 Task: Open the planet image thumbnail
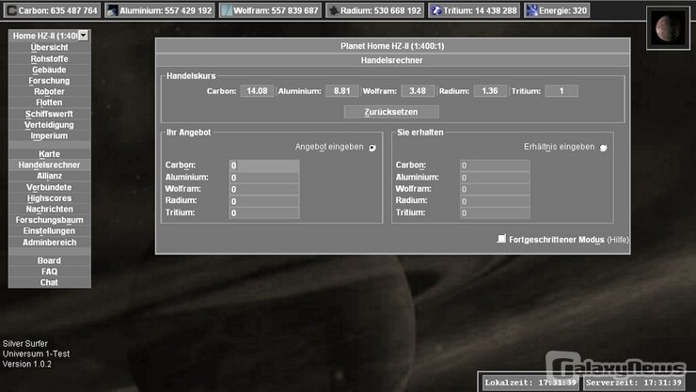pos(669,26)
